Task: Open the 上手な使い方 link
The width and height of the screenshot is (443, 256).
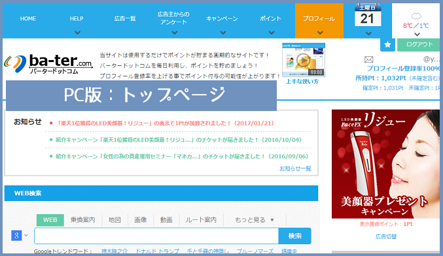Action: pos(302,82)
